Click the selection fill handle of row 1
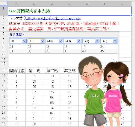 132,16
